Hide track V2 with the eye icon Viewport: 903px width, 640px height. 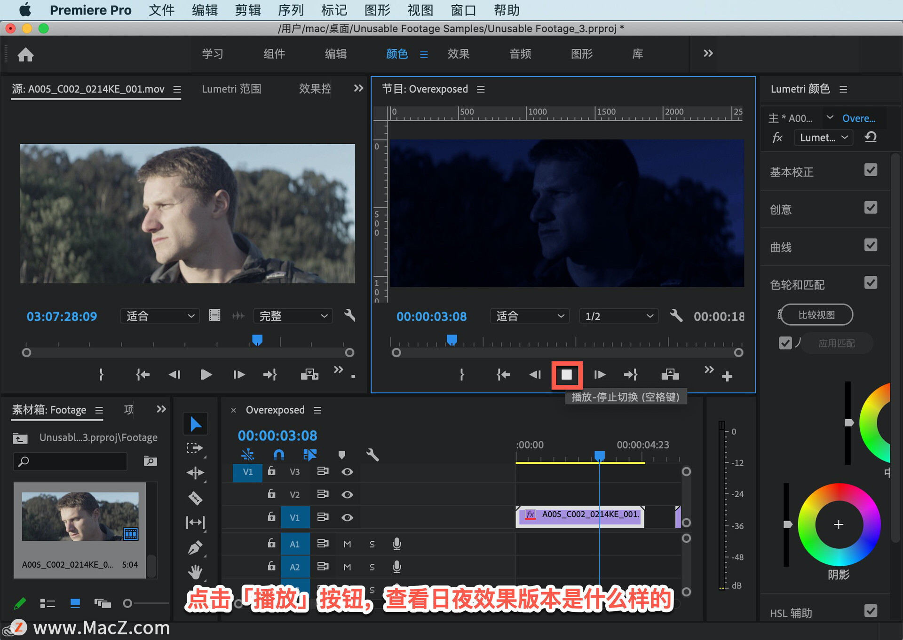[x=347, y=494]
